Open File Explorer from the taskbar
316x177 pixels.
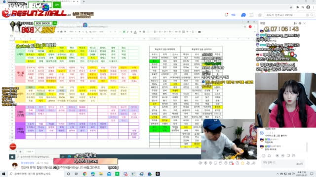click(x=101, y=174)
